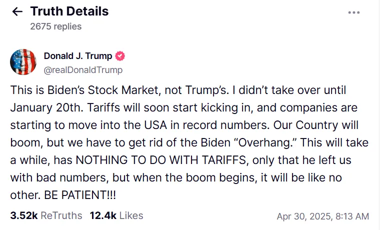
Task: Open the three-dot more options menu
Action: (354, 12)
